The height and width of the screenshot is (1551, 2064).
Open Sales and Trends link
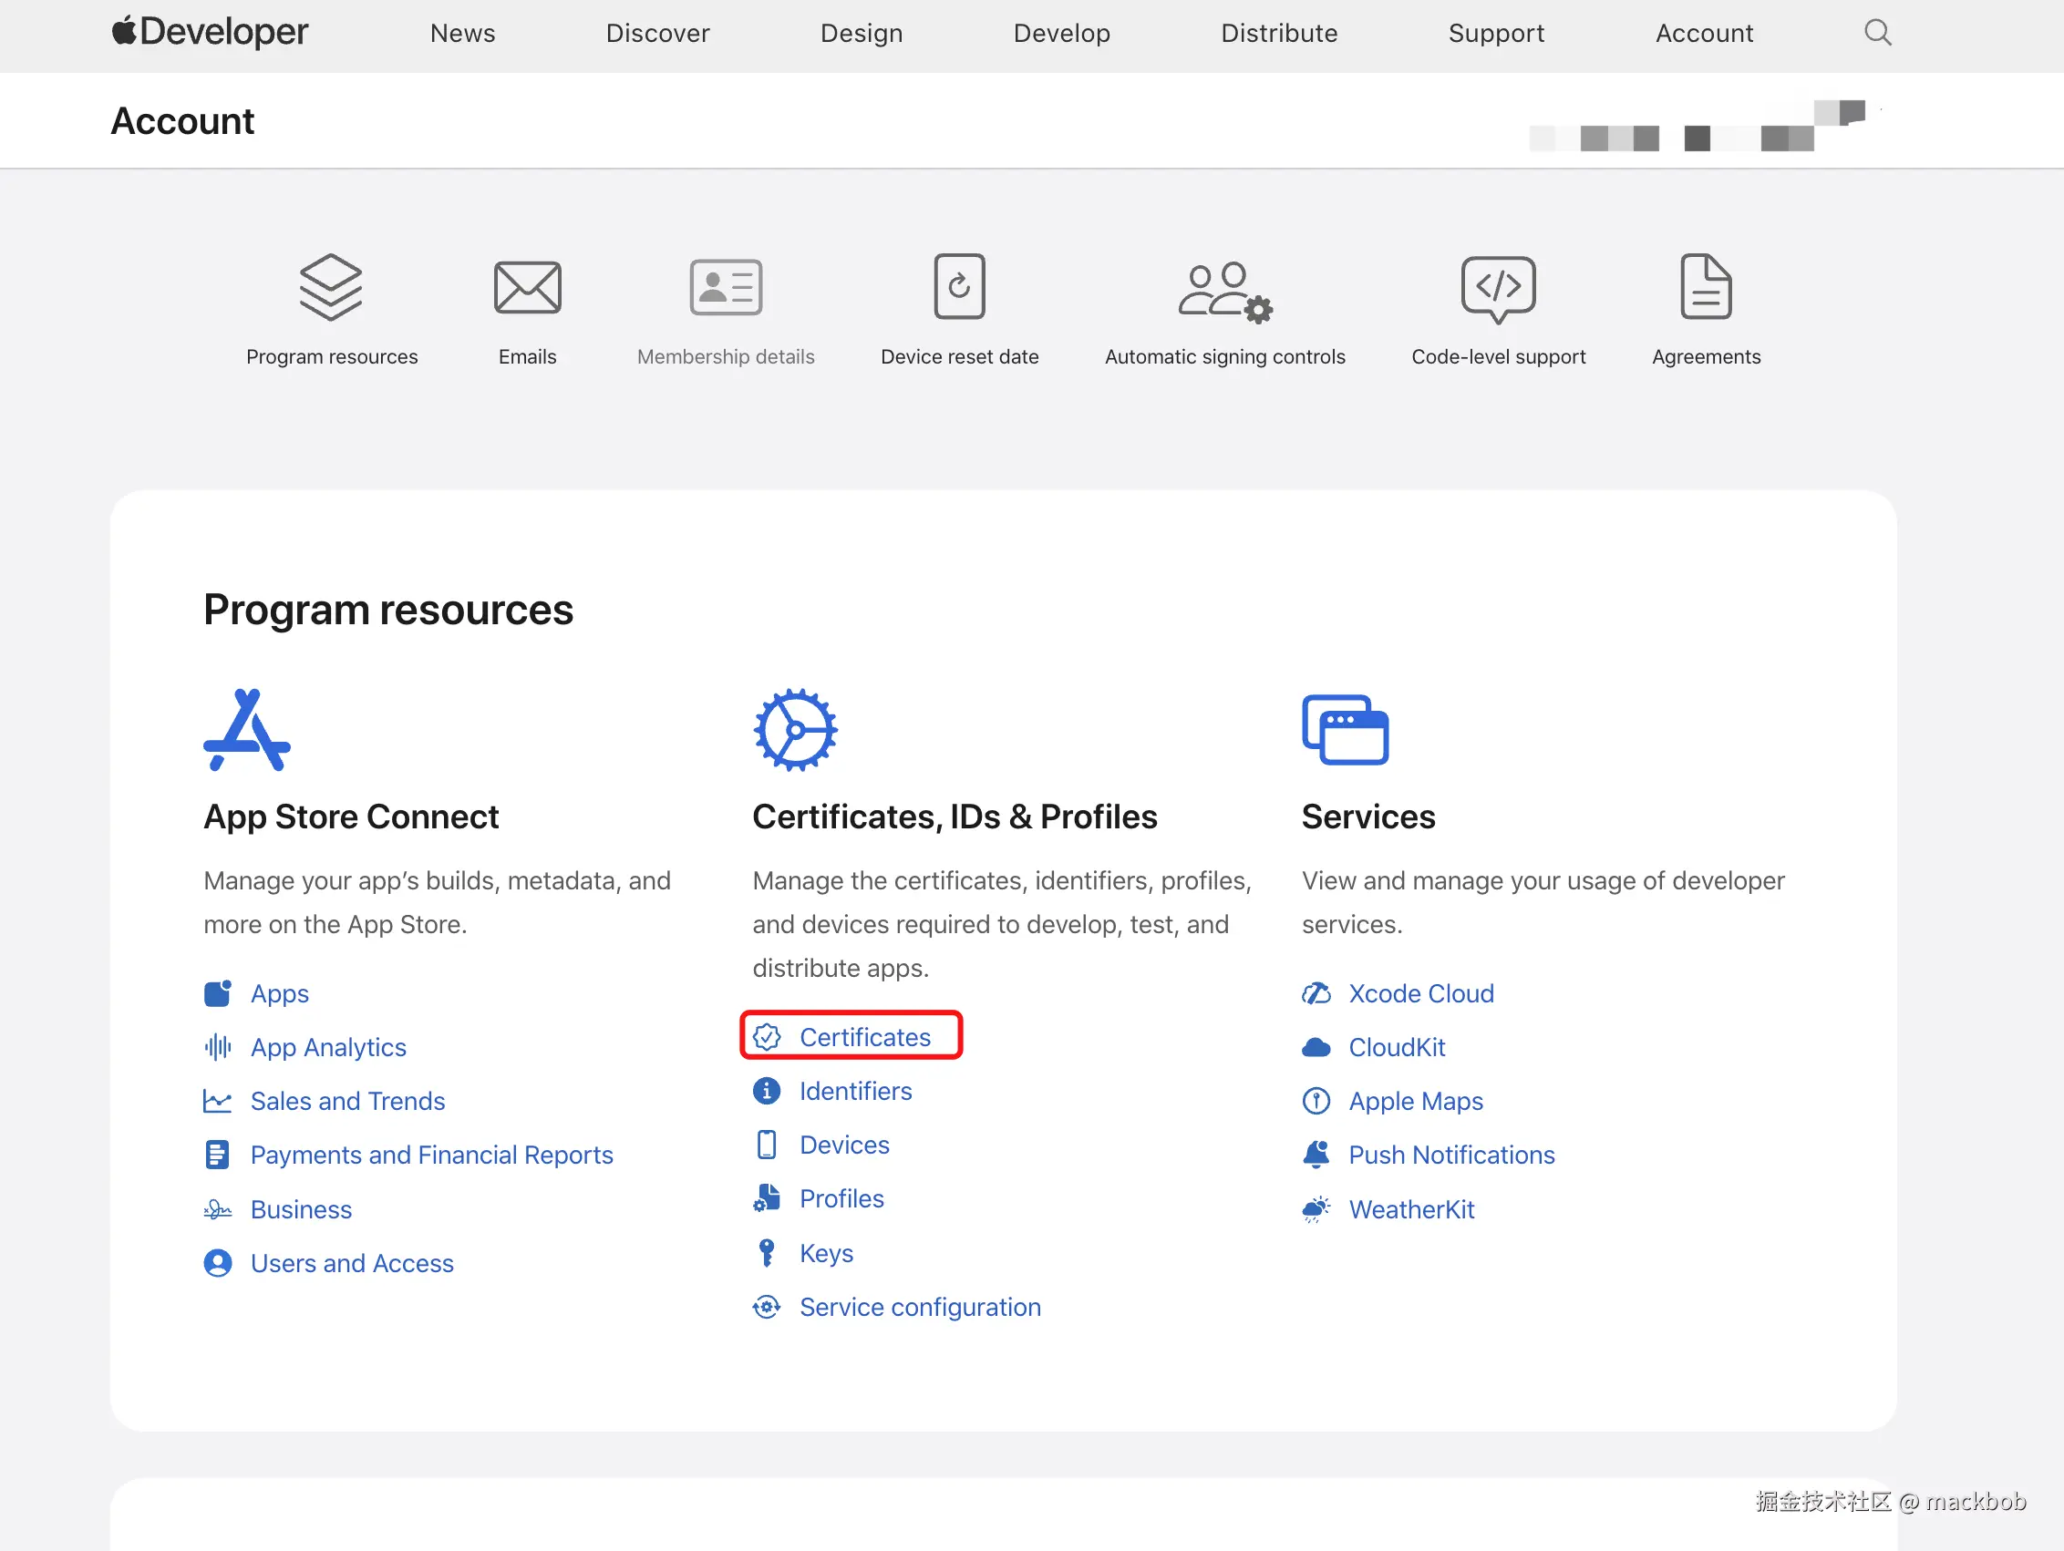(348, 1102)
